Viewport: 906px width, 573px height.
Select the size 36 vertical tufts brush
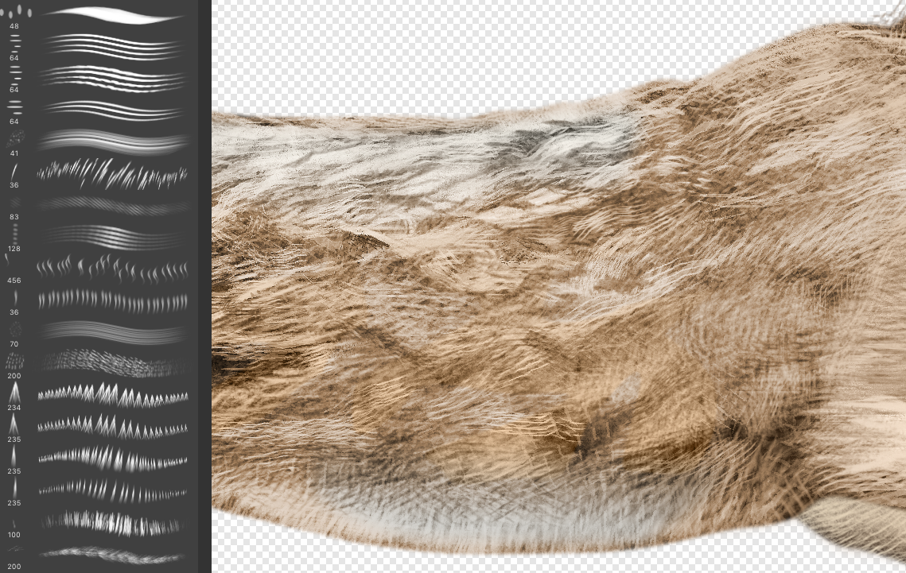(x=111, y=300)
